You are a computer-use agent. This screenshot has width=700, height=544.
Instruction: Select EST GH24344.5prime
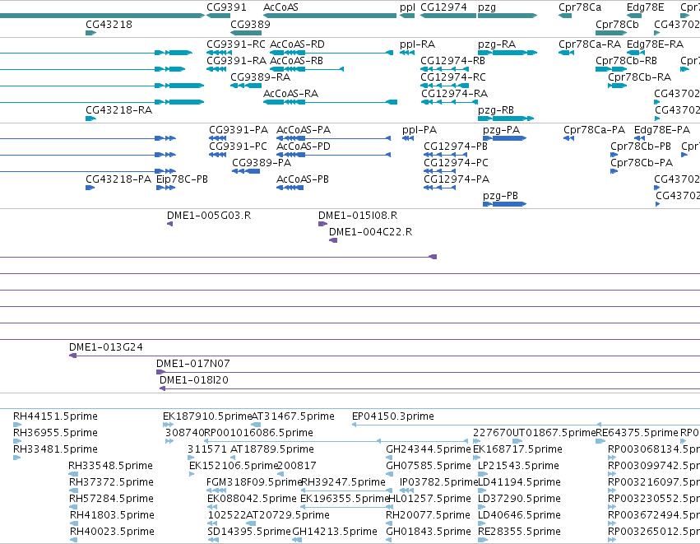(429, 449)
